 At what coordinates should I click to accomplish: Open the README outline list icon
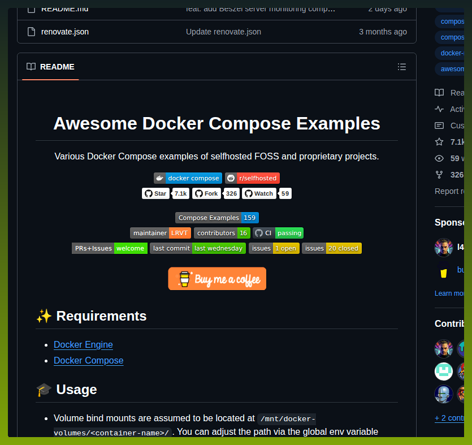[x=401, y=67]
